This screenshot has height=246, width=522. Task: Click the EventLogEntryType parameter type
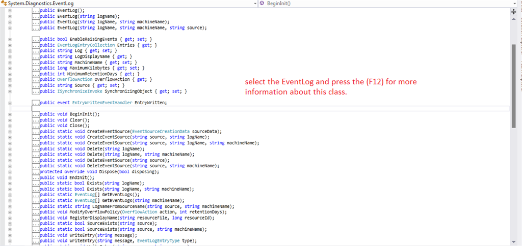coord(159,241)
